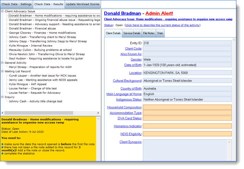This screenshot has height=169, width=244.
Task: Click here to describe current activity status
Action: pos(163,25)
